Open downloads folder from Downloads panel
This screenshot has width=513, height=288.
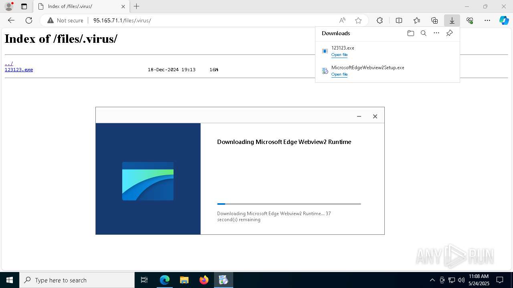(x=410, y=33)
